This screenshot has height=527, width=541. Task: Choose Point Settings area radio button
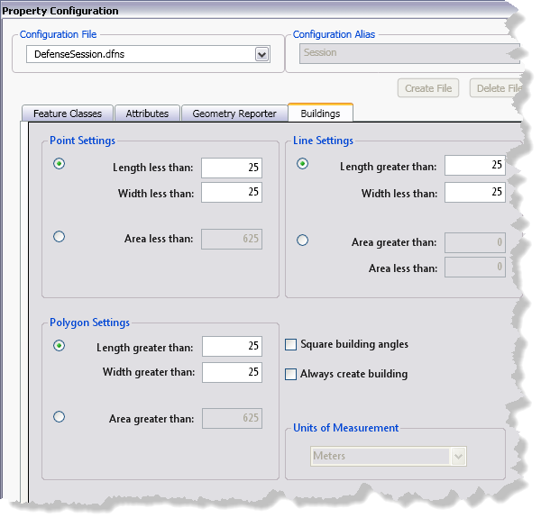pyautogui.click(x=60, y=237)
